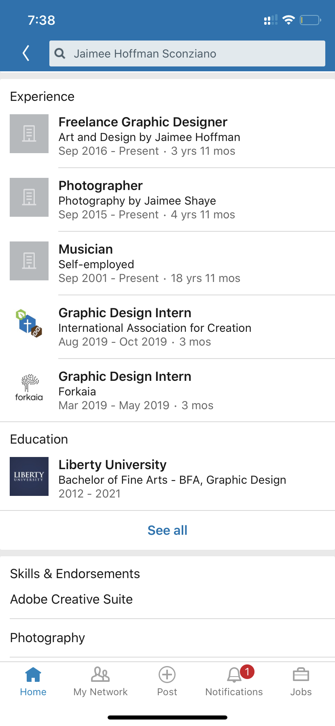Tap the Photography skill
Image resolution: width=335 pixels, height=726 pixels.
click(x=48, y=638)
